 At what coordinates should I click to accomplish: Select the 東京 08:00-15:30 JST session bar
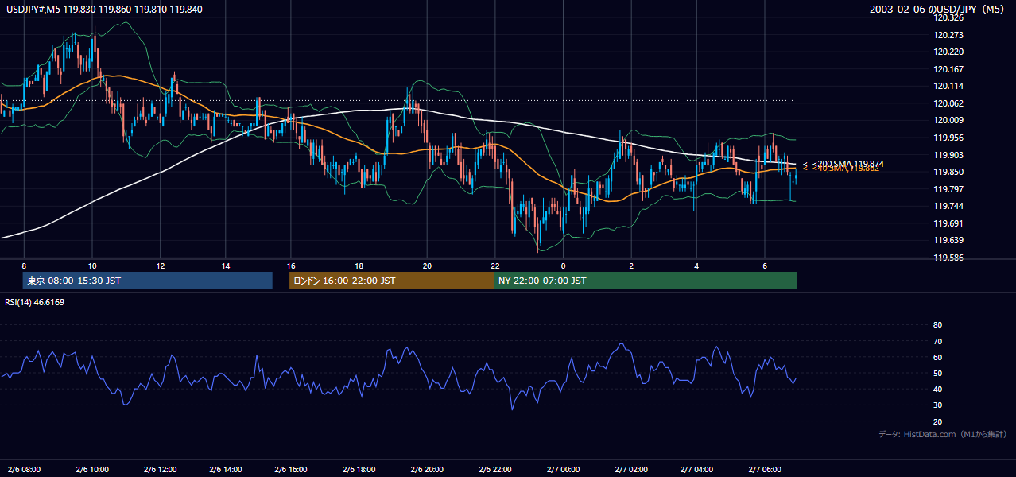pyautogui.click(x=147, y=281)
